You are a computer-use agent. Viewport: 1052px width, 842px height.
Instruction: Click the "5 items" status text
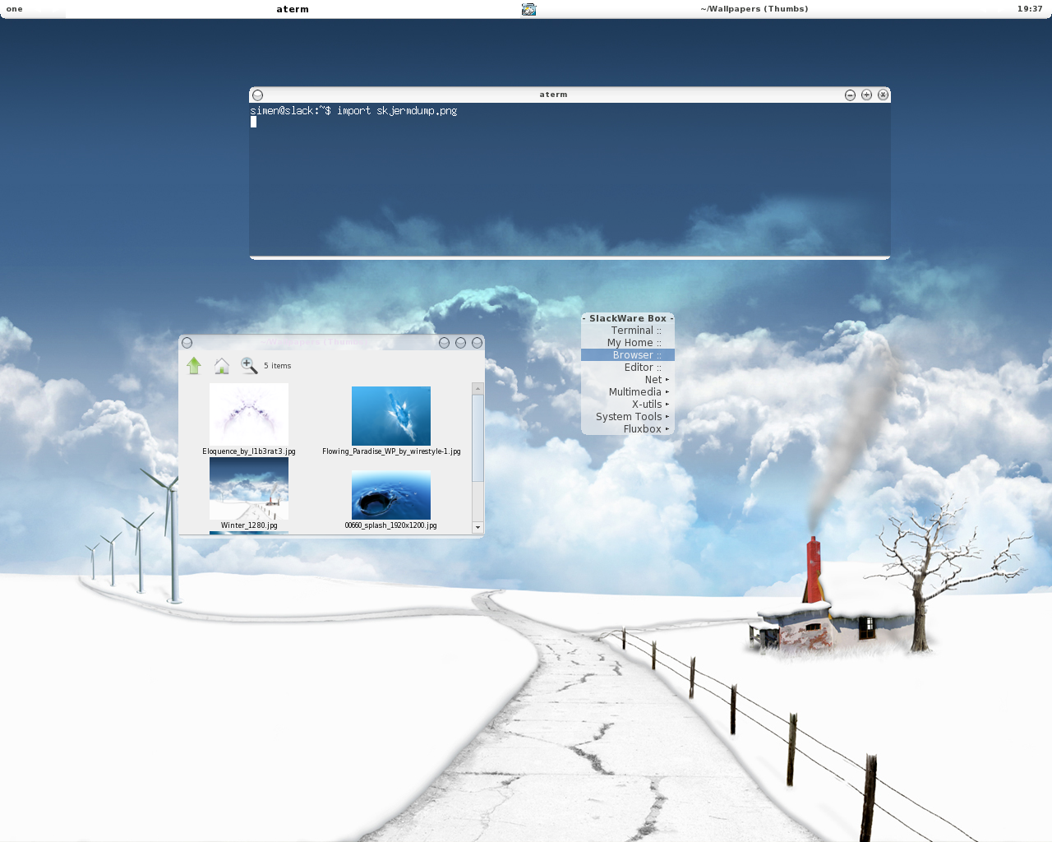click(x=278, y=366)
